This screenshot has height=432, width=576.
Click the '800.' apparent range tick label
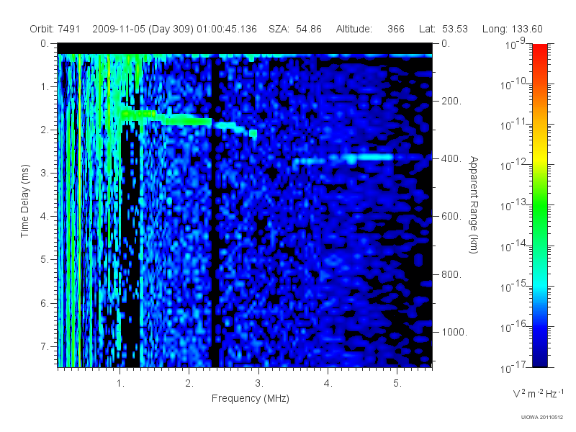pyautogui.click(x=451, y=274)
